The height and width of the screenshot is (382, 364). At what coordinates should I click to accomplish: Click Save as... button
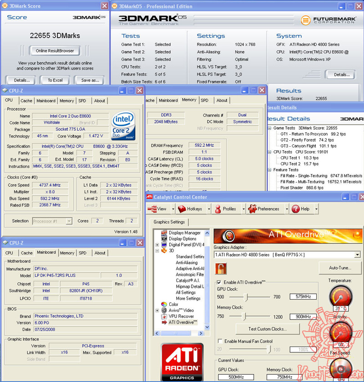coord(90,80)
